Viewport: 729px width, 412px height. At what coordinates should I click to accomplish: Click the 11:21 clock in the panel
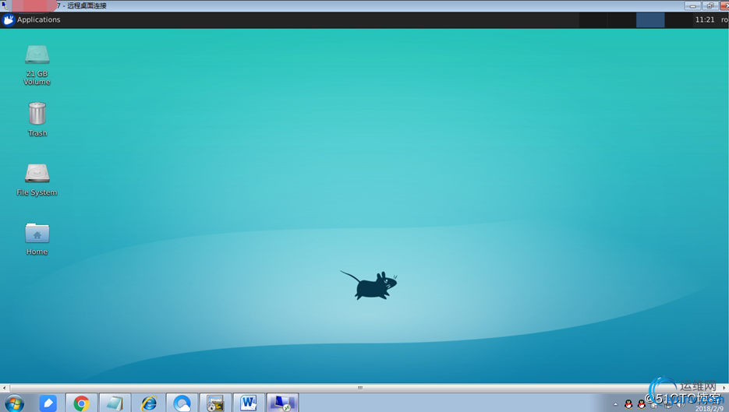coord(704,19)
